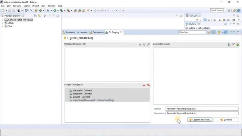Expand the Connect project tree node
242x136 pixels.
[3, 20]
